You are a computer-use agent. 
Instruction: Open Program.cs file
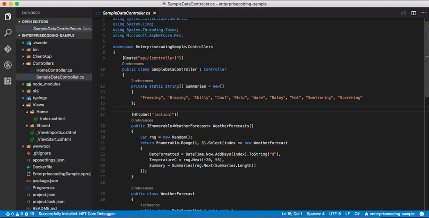point(54,188)
